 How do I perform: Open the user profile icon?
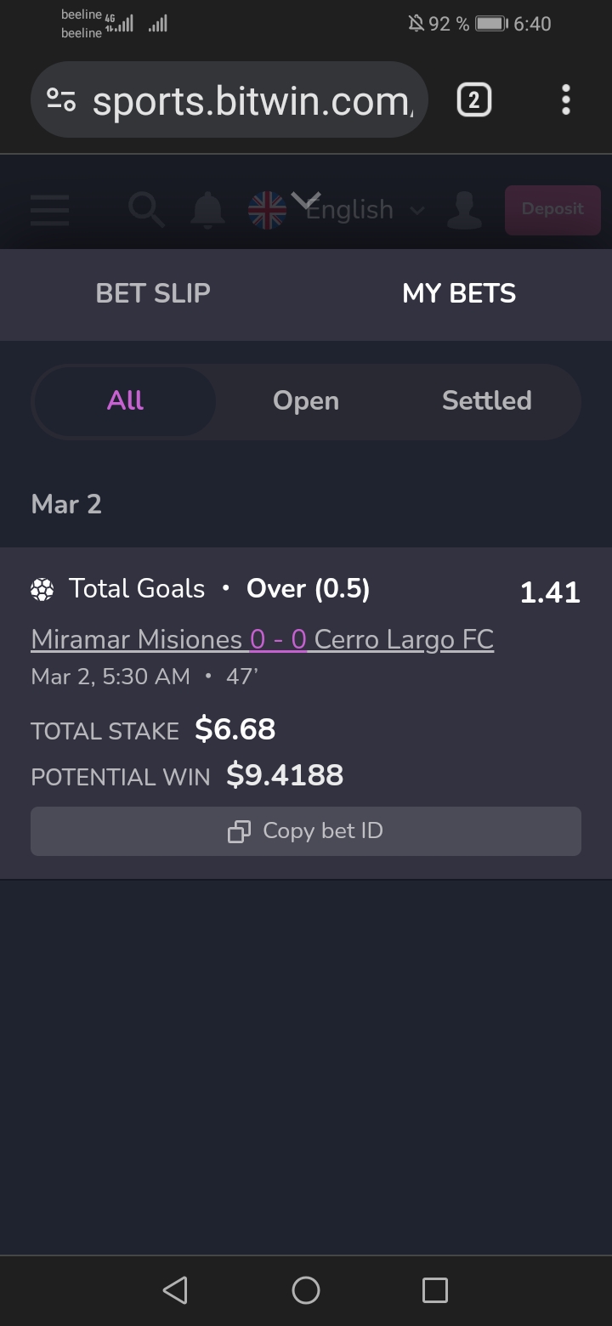point(464,210)
